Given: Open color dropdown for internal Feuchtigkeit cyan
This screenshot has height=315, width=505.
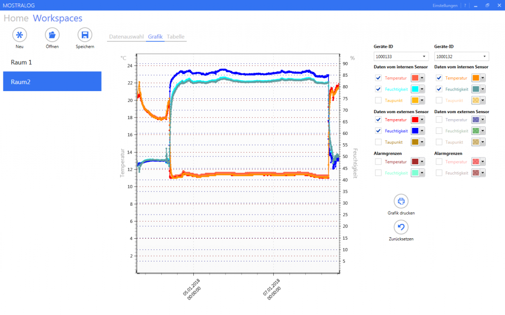Looking at the screenshot, I should [422, 89].
